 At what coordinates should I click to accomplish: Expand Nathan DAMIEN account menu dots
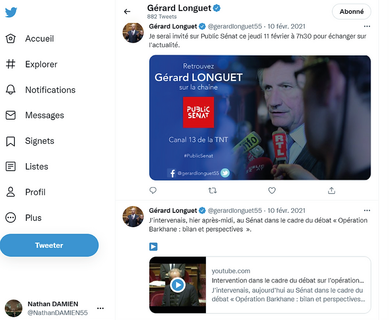(100, 308)
